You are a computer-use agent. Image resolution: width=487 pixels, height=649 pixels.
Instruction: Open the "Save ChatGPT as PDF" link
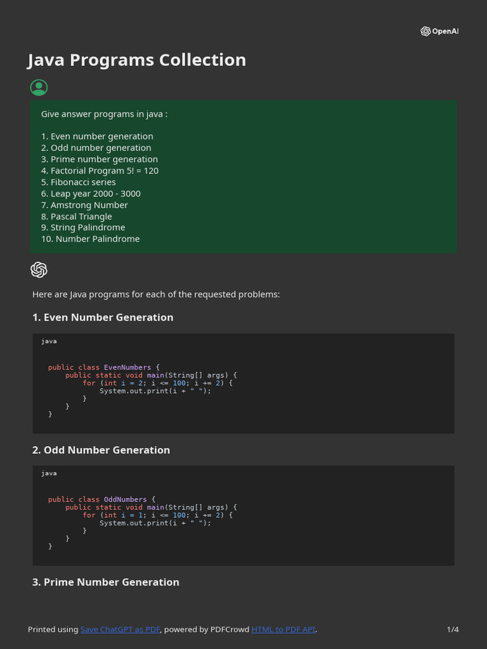click(x=120, y=629)
